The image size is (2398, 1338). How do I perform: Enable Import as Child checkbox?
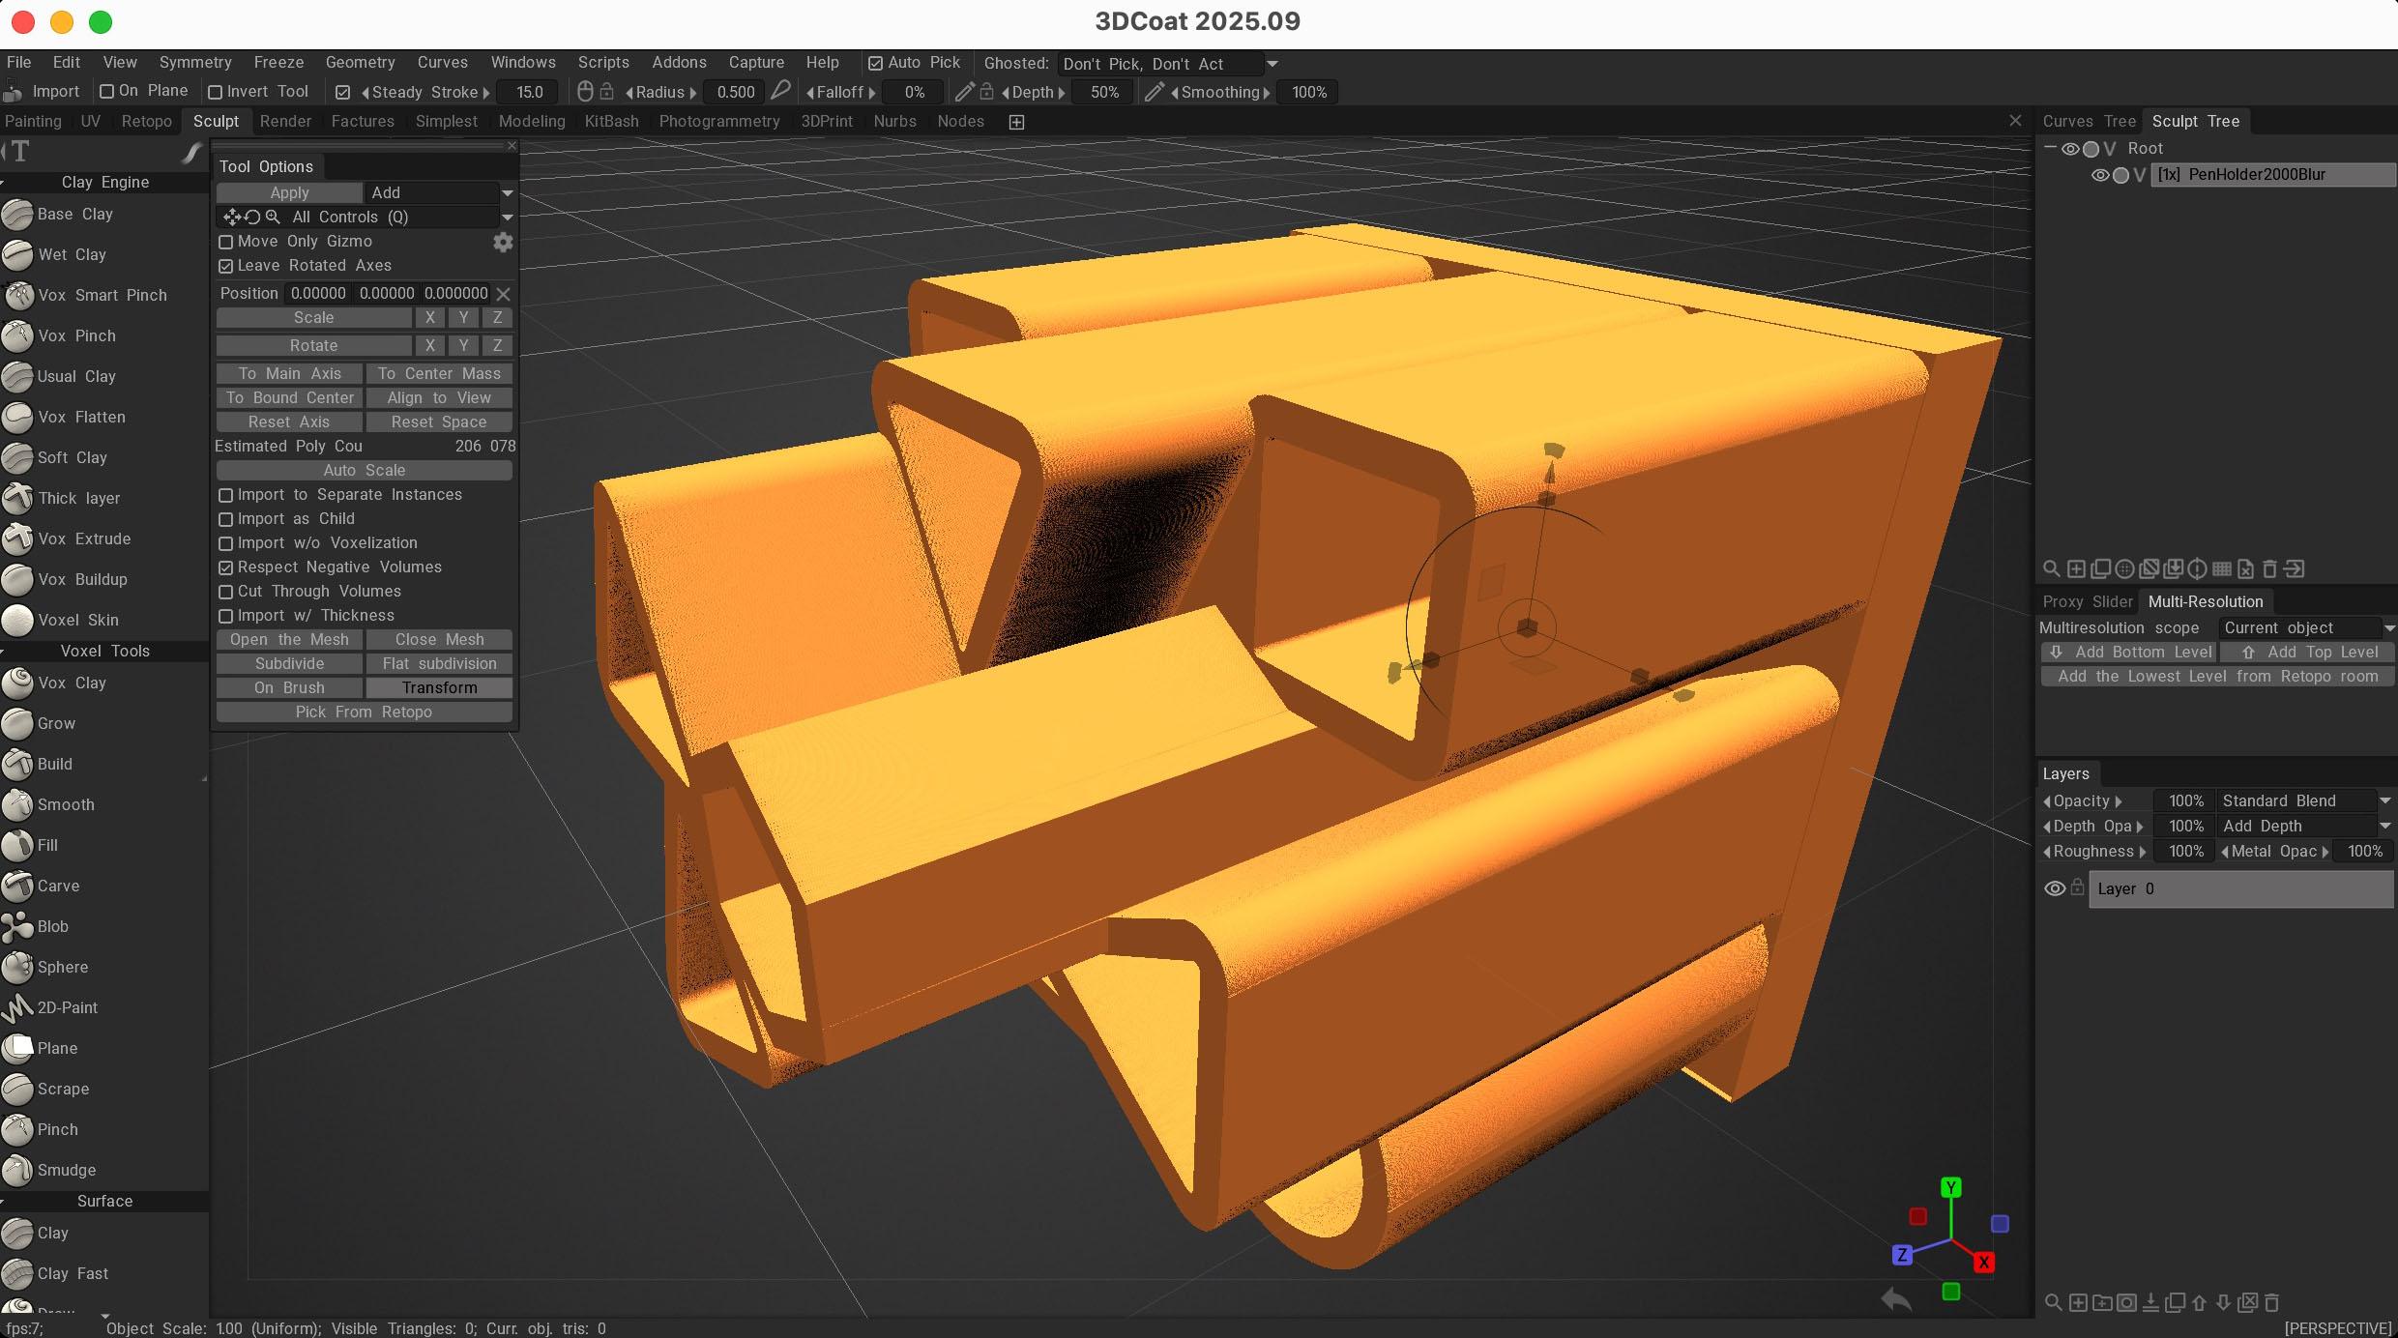[226, 519]
